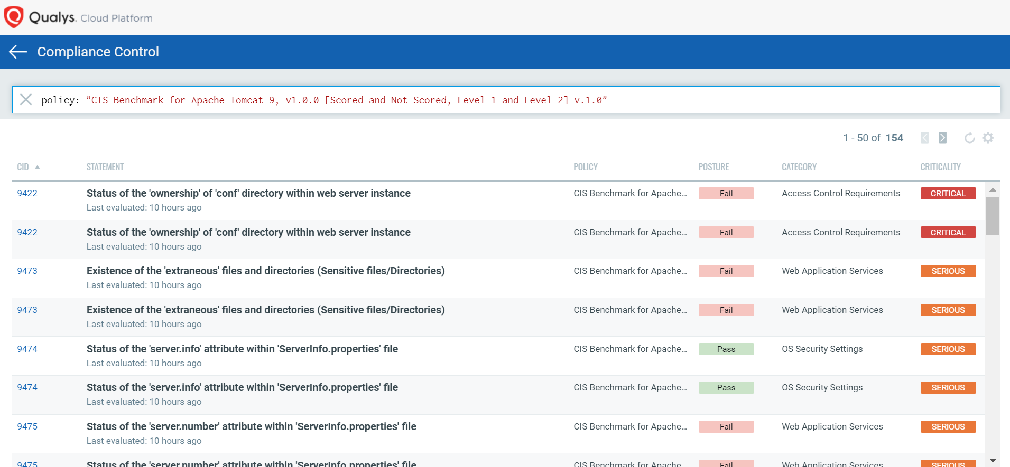Click first Access Control Requirements category

point(841,193)
